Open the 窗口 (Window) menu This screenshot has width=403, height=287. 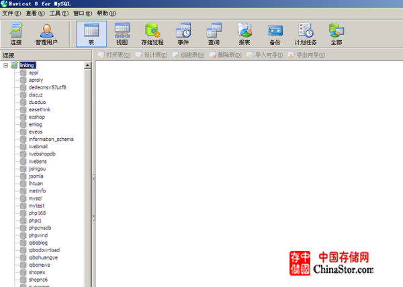click(83, 13)
